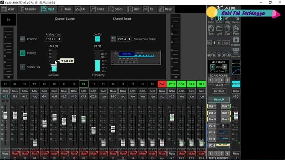Image resolution: width=285 pixels, height=160 pixels.
Task: Unmute channel 02
Action: (15, 154)
